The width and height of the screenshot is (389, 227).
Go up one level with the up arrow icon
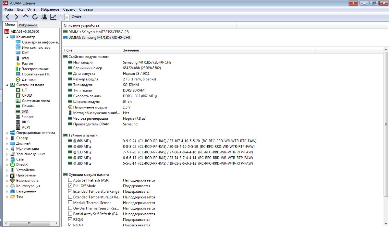tap(26, 17)
